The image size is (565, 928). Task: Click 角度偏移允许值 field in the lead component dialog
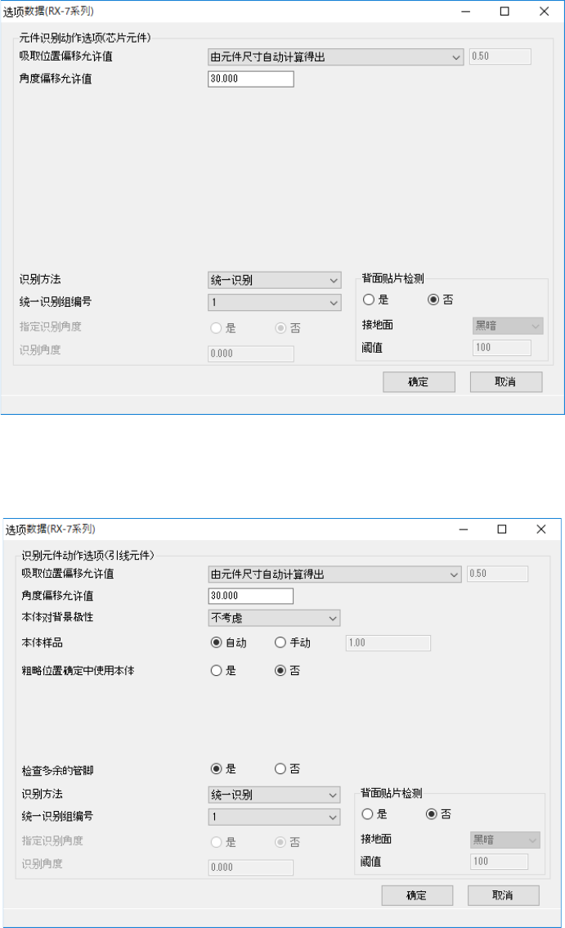click(x=251, y=596)
